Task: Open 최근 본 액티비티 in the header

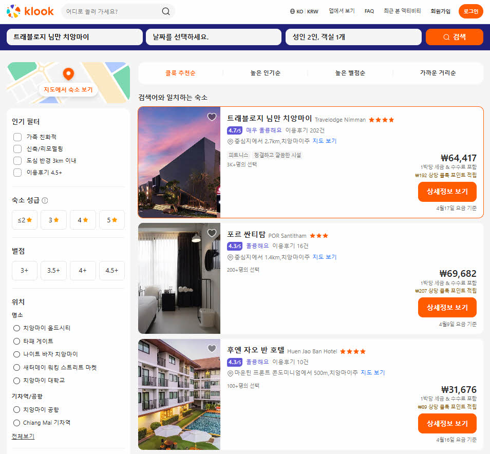Action: [x=402, y=11]
